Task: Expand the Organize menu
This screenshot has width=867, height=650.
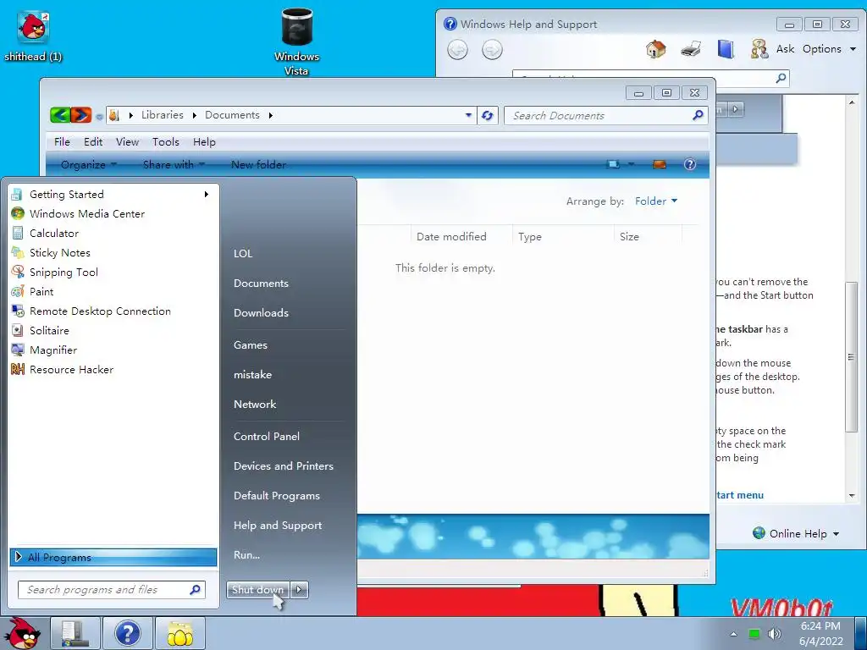Action: (88, 165)
